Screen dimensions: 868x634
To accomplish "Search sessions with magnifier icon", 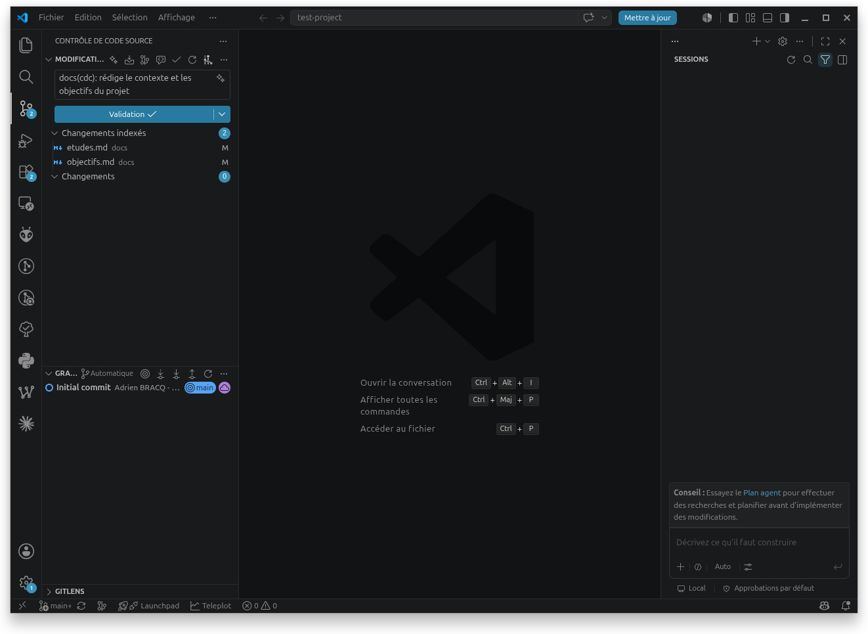I will (x=808, y=60).
